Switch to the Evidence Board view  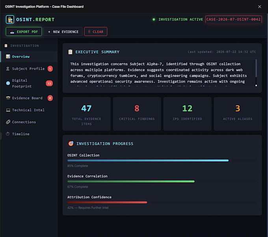[29, 98]
